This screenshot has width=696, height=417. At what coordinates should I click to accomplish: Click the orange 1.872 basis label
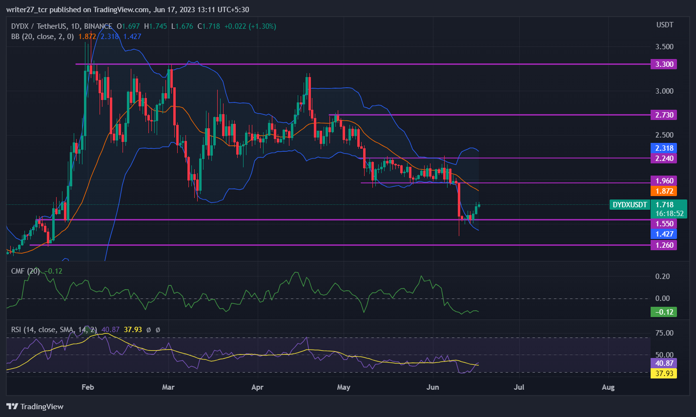pos(664,191)
